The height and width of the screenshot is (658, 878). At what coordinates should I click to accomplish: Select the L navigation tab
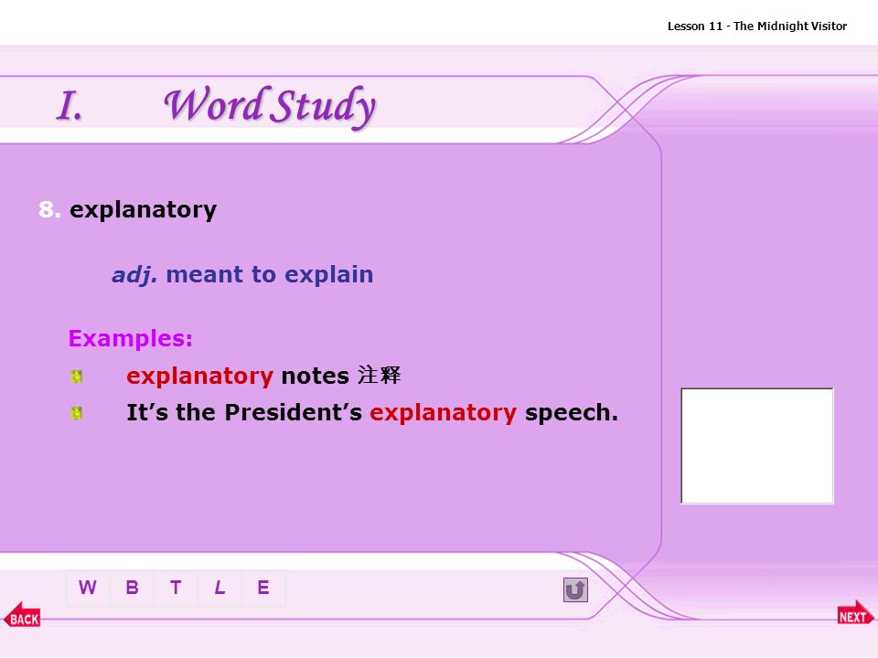tap(219, 588)
